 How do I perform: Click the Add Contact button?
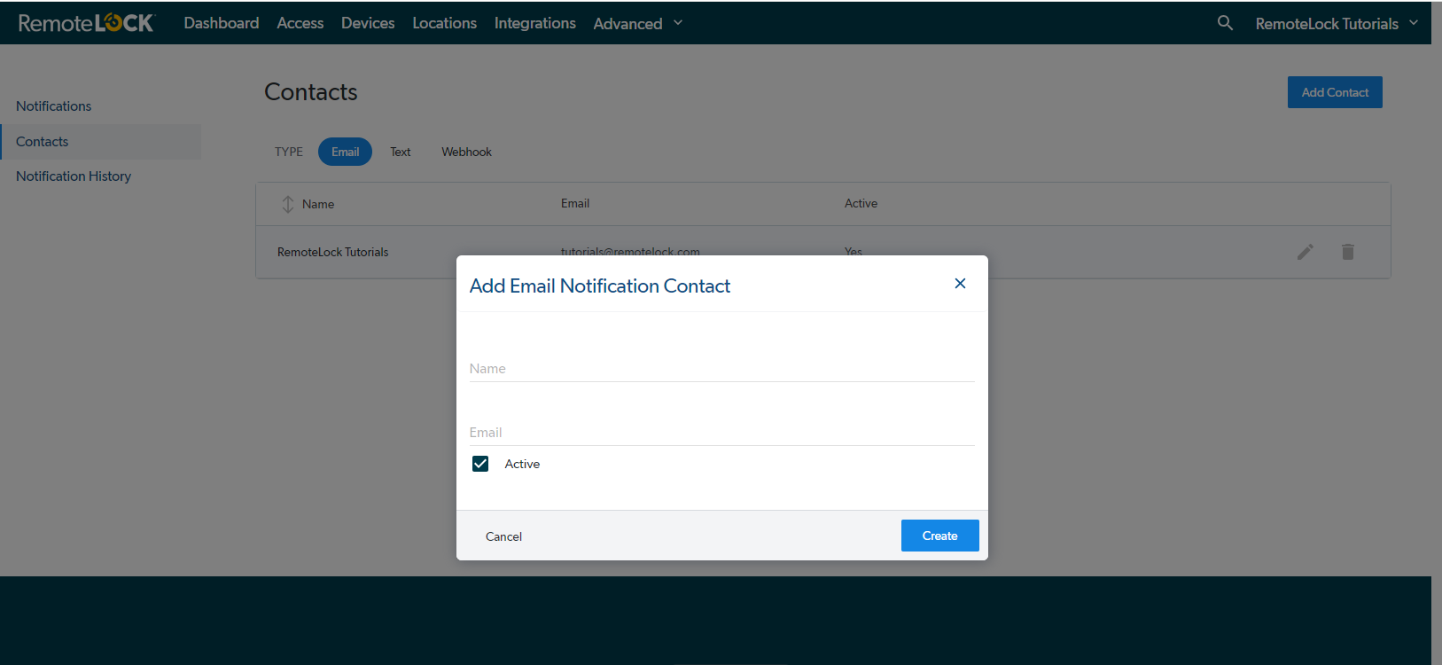coord(1335,92)
